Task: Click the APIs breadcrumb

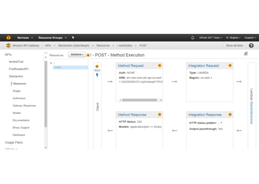Action: (48, 45)
